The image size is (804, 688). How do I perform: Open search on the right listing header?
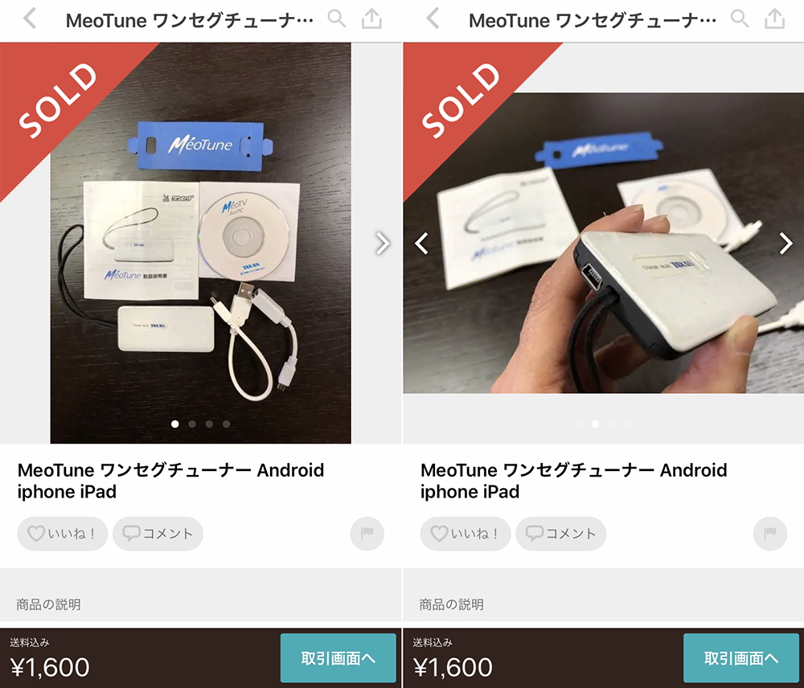[740, 18]
